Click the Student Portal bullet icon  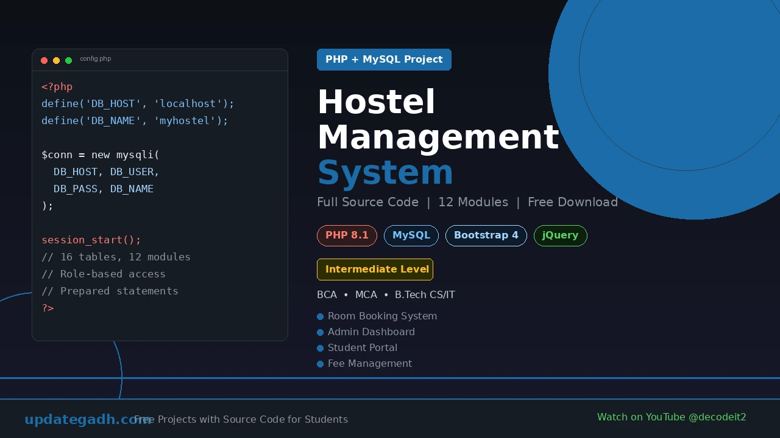pyautogui.click(x=320, y=348)
